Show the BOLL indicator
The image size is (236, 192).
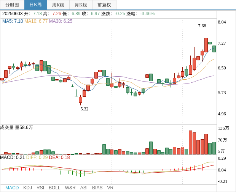coord(54,188)
